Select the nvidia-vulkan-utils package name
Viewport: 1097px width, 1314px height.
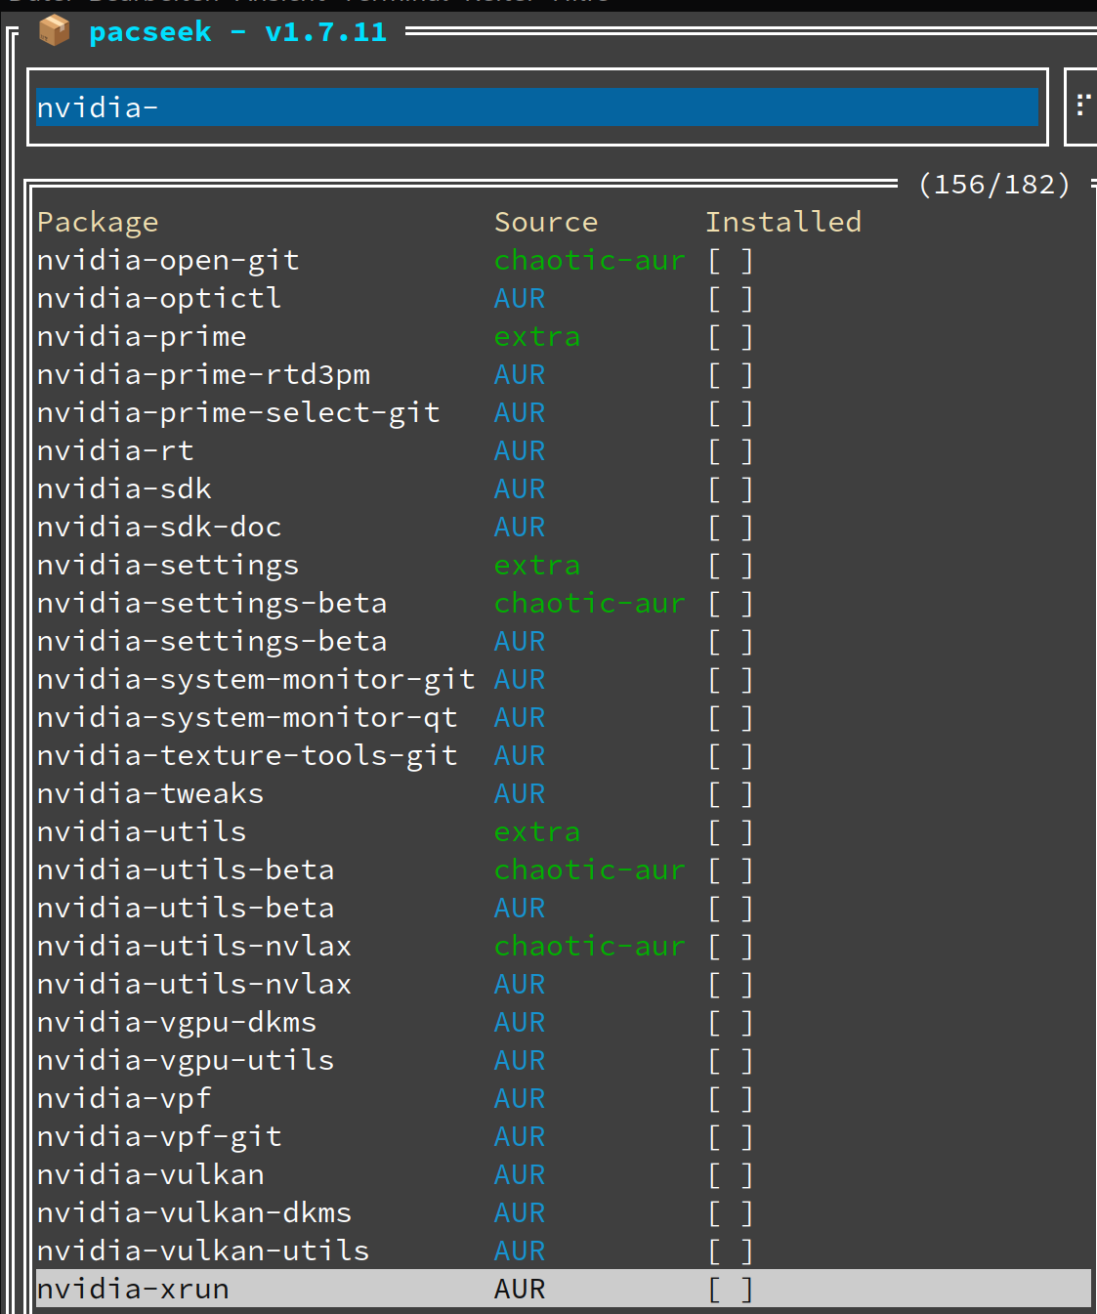point(203,1251)
